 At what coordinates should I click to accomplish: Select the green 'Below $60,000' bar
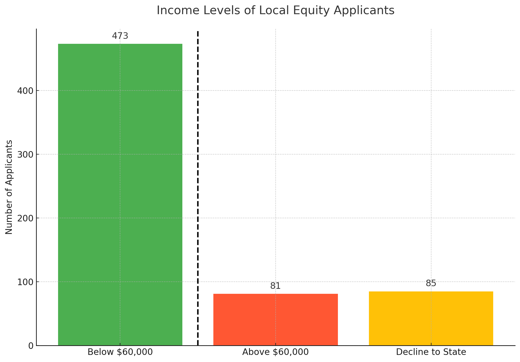tap(120, 194)
